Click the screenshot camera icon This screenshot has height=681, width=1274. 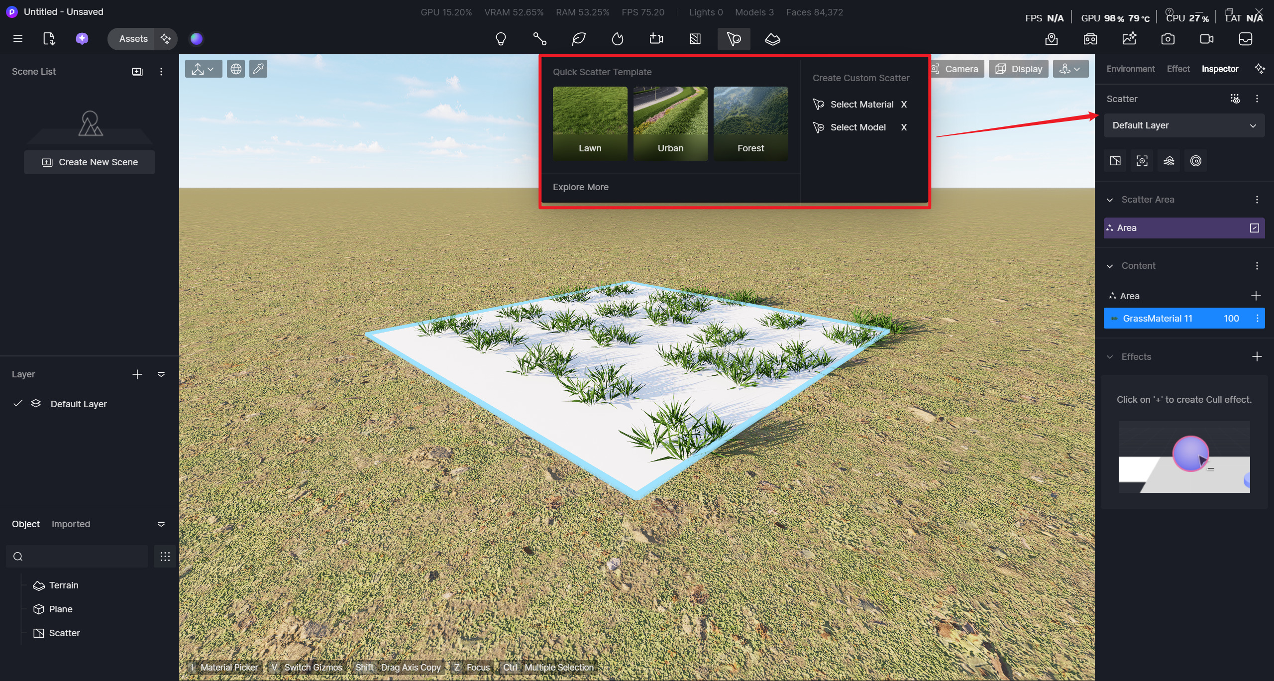click(1168, 39)
